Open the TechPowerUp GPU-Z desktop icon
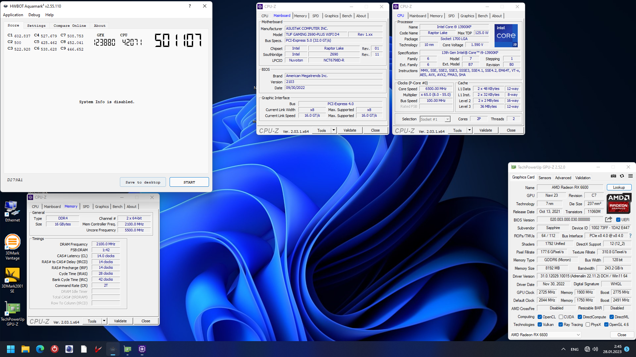Image resolution: width=636 pixels, height=357 pixels. click(x=12, y=314)
